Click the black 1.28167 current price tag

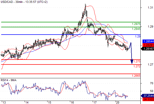tap(147, 49)
